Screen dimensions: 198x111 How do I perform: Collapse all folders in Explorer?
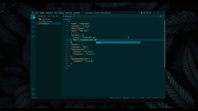pyautogui.click(x=57, y=16)
